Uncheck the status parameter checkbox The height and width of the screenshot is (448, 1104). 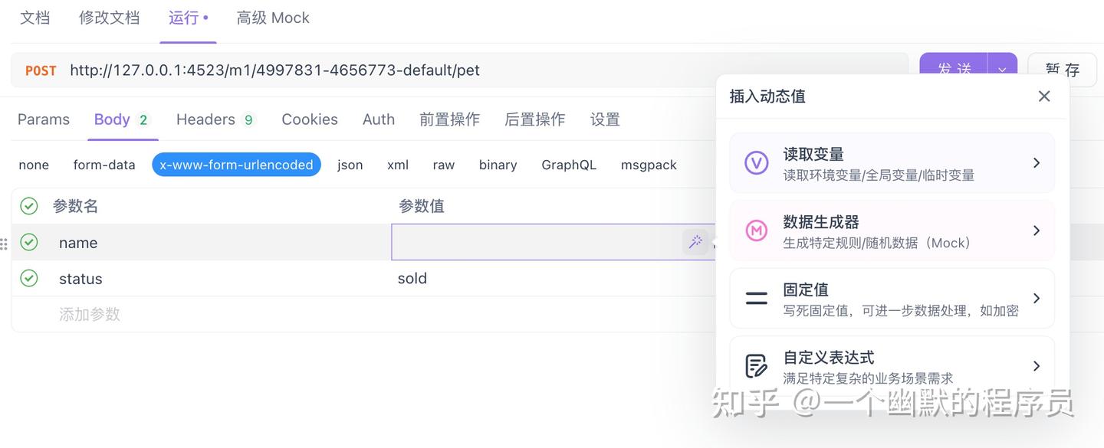tap(28, 278)
